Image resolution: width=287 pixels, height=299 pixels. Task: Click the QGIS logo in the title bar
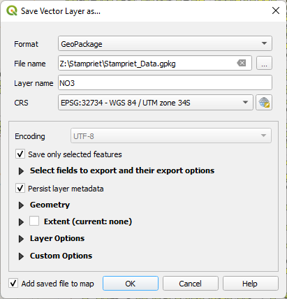click(x=12, y=10)
